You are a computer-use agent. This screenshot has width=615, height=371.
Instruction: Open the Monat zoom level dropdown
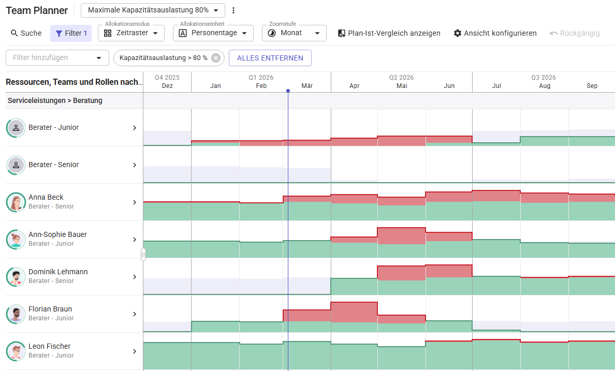(294, 33)
